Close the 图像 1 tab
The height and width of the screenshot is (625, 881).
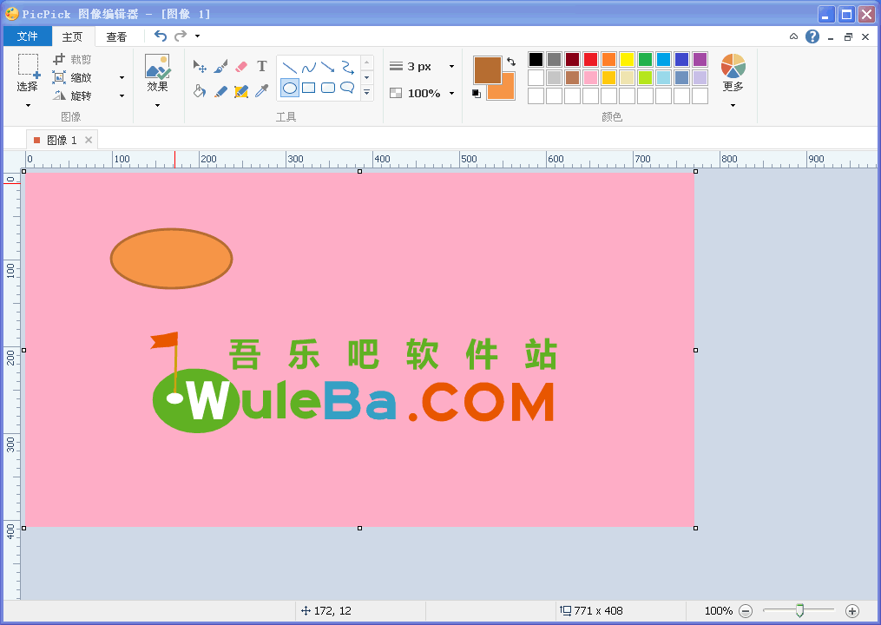89,140
